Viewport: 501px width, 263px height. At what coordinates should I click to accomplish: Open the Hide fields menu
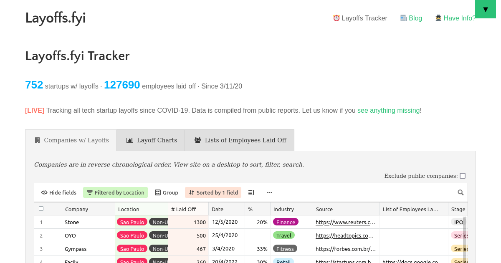coord(59,192)
